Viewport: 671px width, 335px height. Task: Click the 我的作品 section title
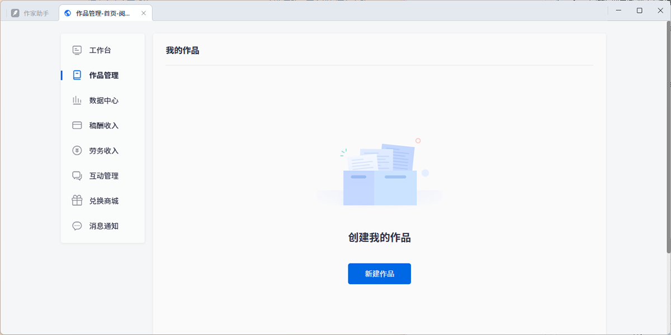point(182,51)
